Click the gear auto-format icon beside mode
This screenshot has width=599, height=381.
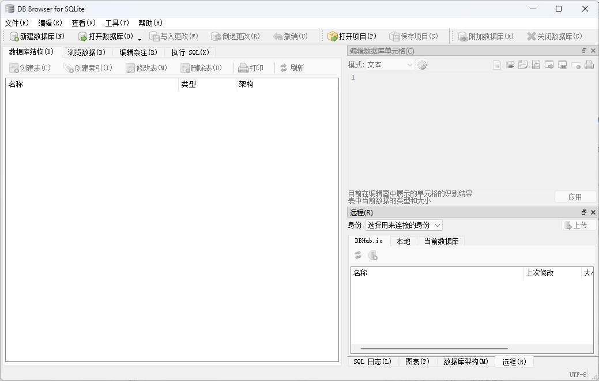[422, 65]
